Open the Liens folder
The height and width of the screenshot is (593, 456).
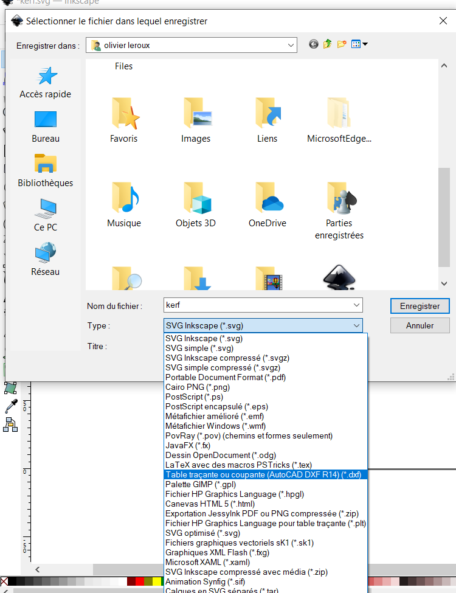[x=268, y=120]
